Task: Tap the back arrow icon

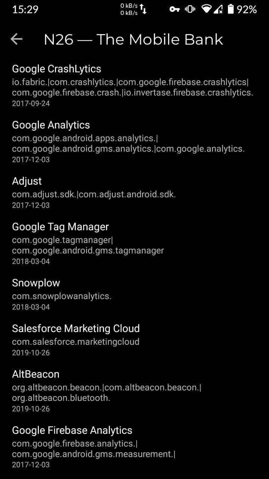Action: point(17,39)
